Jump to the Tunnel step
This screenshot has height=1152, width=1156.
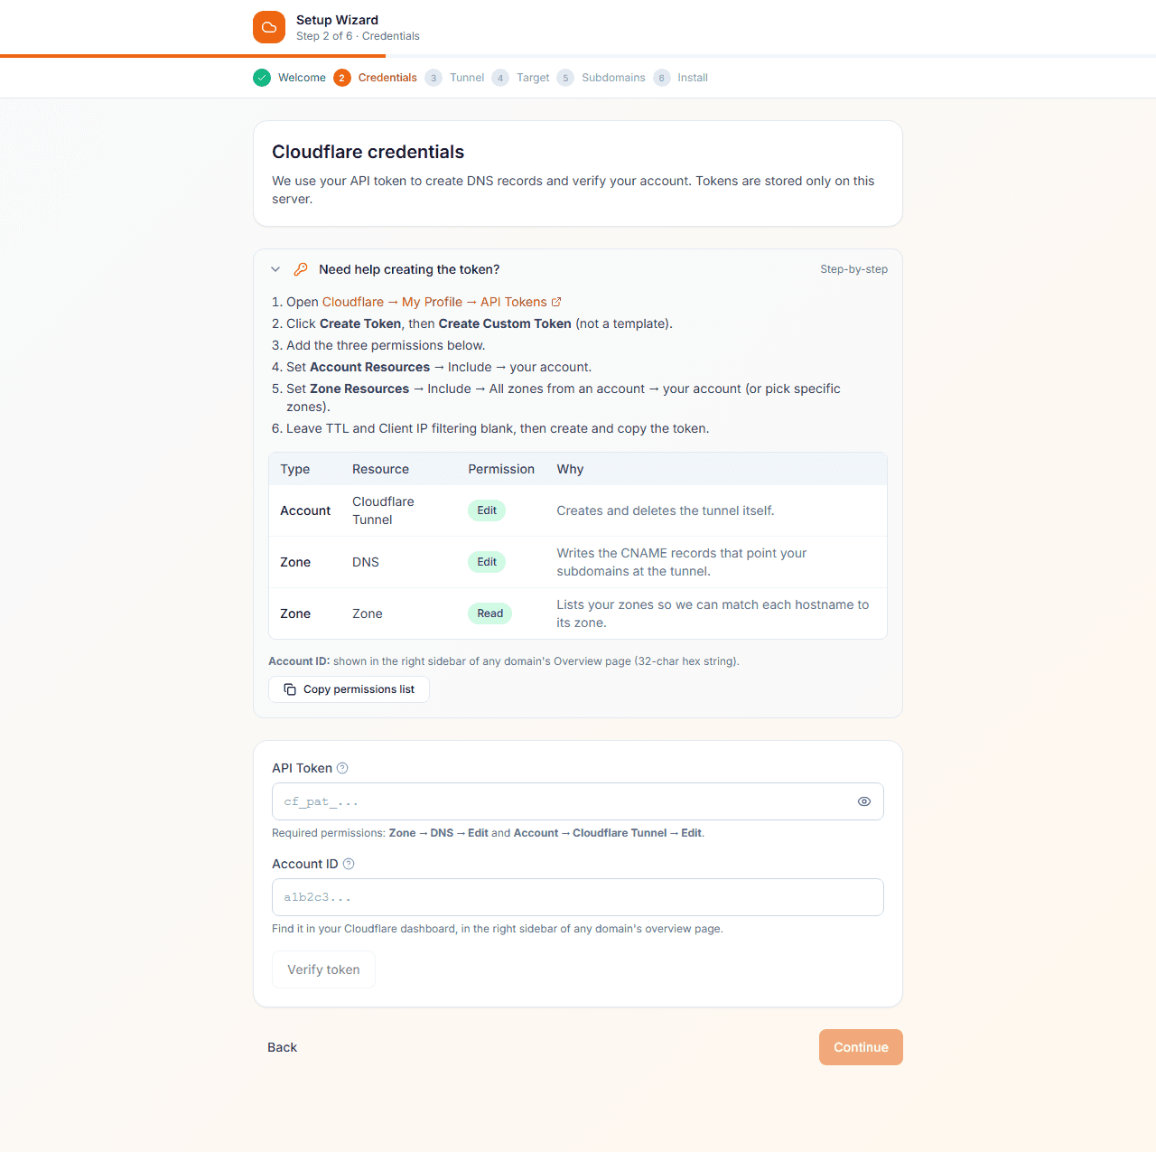tap(467, 78)
